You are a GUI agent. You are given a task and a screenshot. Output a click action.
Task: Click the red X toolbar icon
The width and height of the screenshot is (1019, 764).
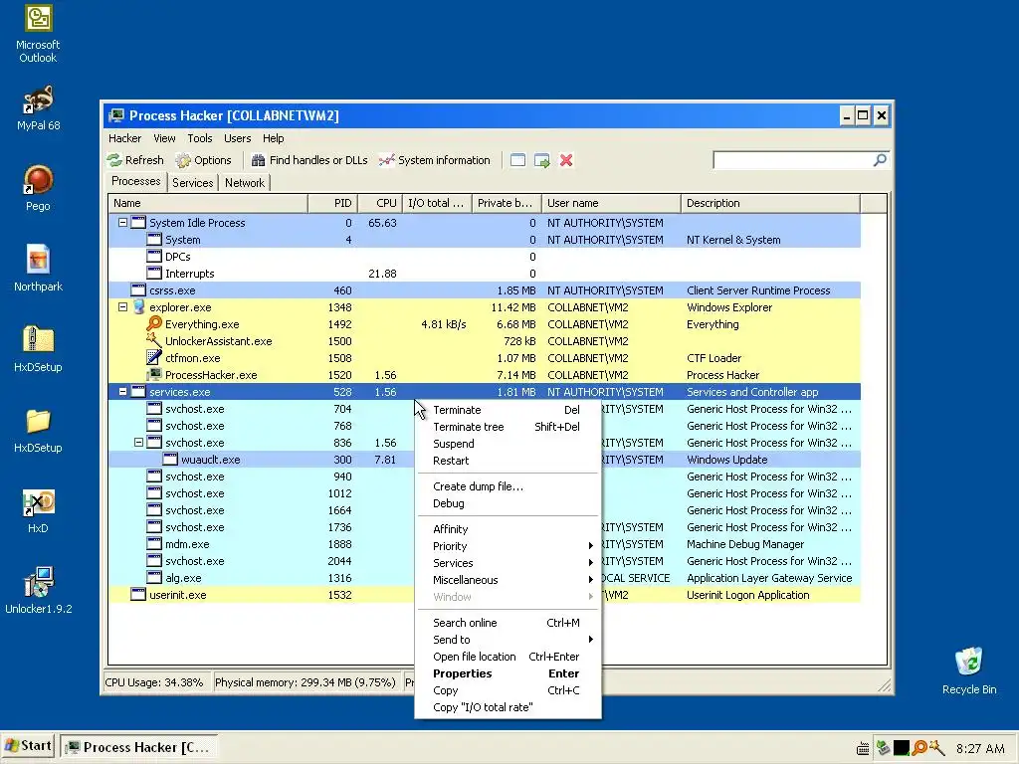pyautogui.click(x=566, y=160)
